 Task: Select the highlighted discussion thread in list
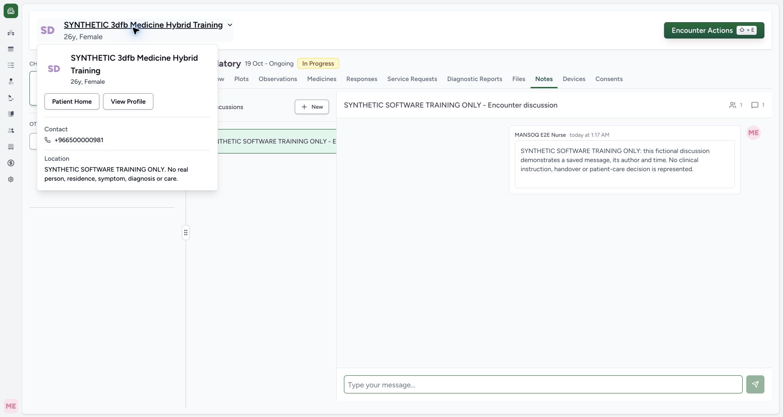(277, 141)
